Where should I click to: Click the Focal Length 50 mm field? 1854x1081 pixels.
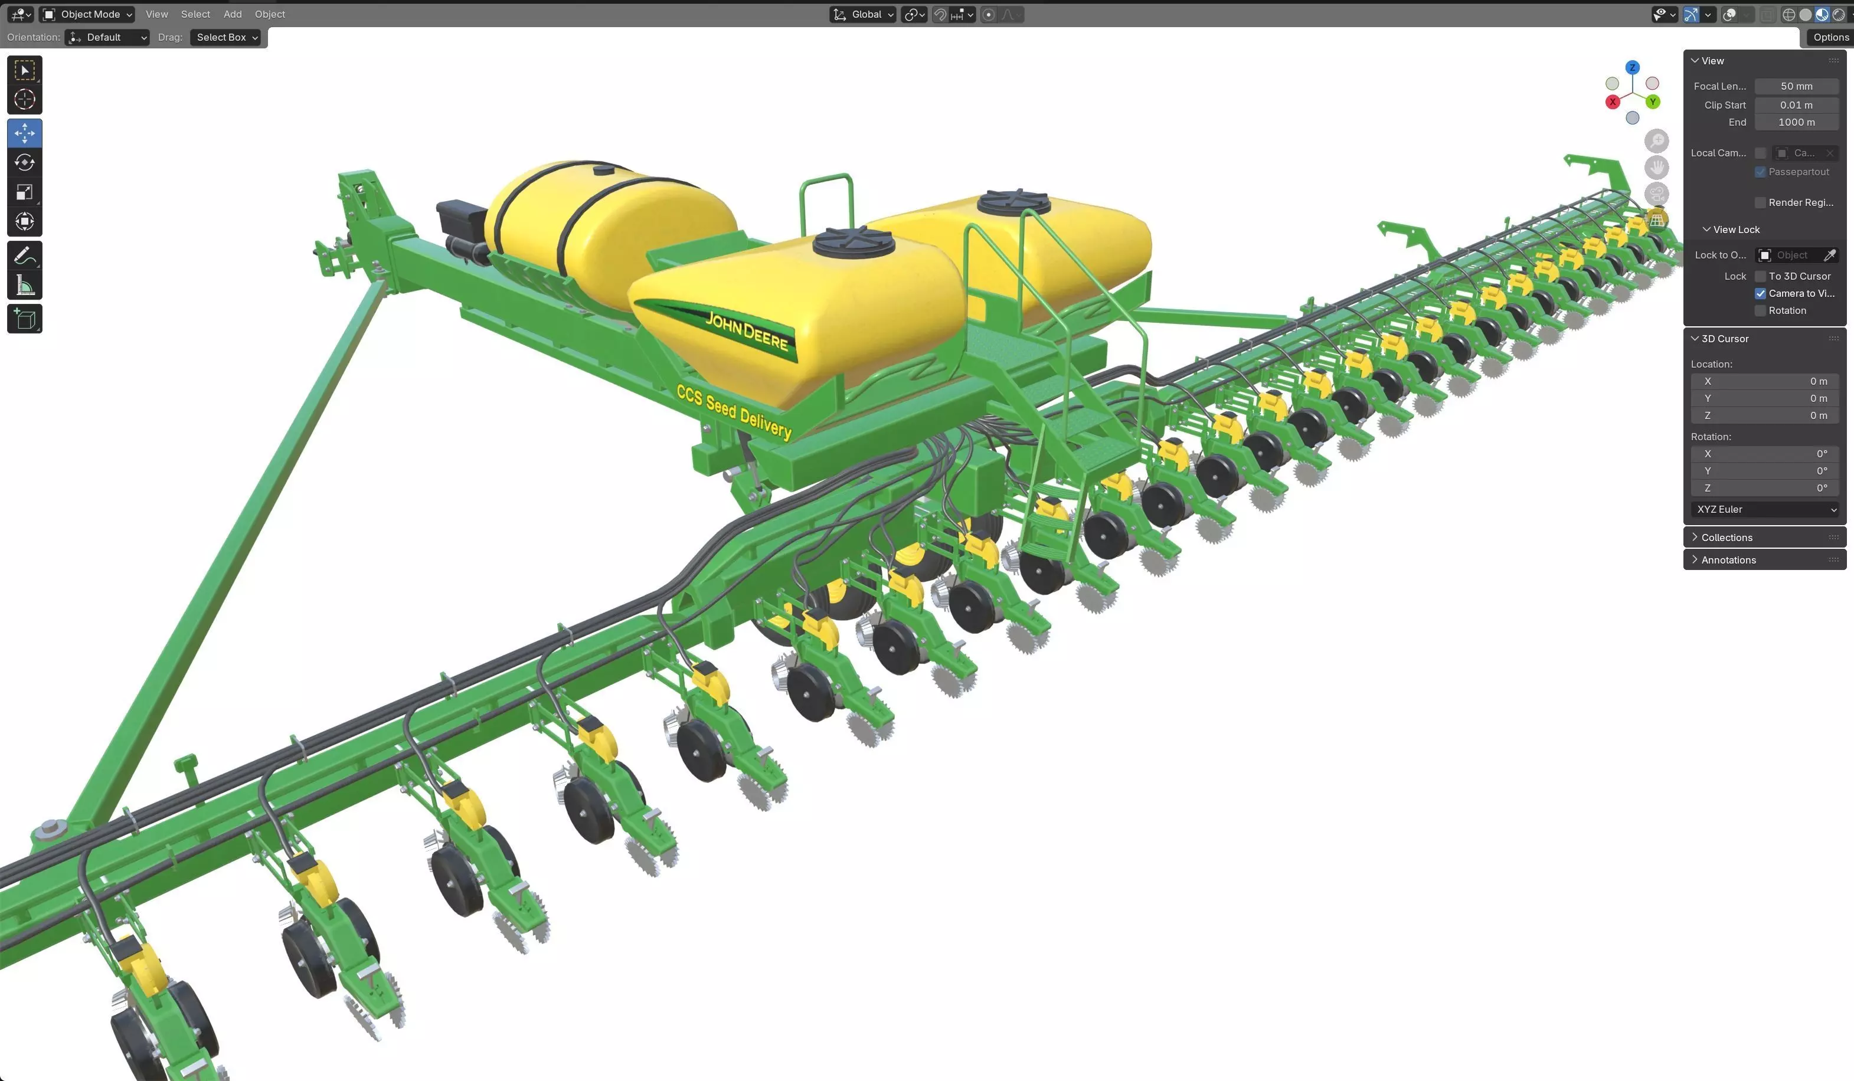click(x=1797, y=86)
